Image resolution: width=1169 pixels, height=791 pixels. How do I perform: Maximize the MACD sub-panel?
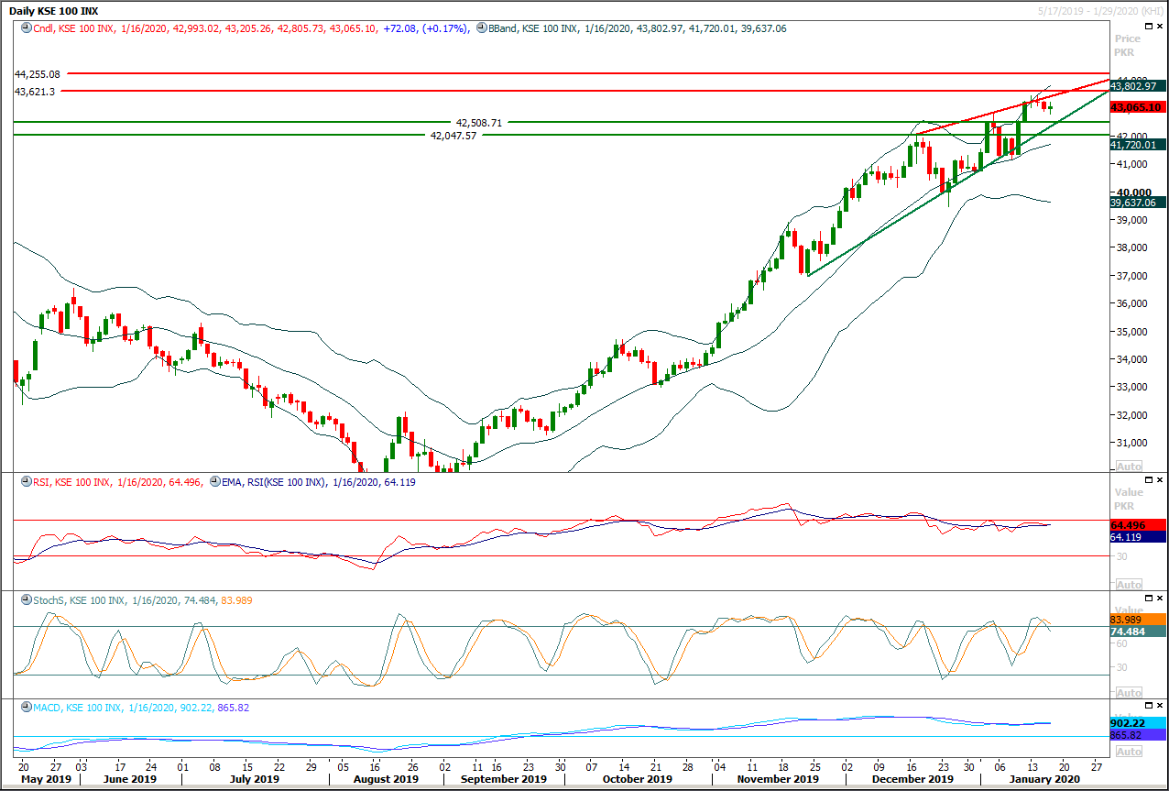coord(1149,704)
